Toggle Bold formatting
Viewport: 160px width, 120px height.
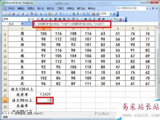[x=42, y=19]
